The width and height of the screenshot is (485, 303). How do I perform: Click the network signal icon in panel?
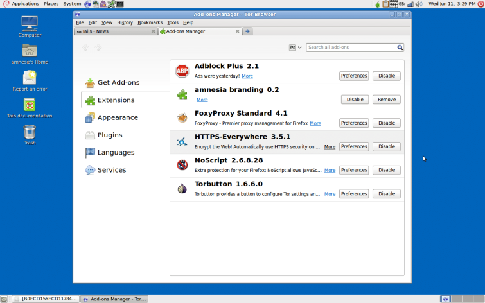point(410,4)
